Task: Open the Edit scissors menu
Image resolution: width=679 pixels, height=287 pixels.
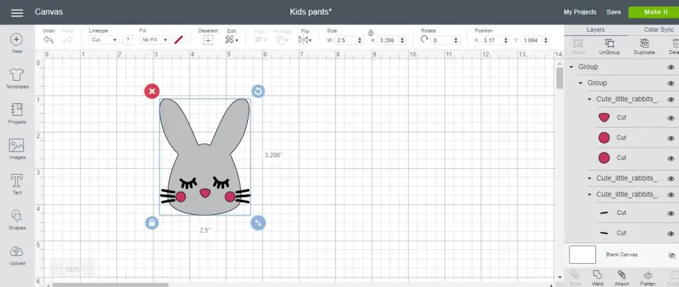Action: (x=231, y=40)
